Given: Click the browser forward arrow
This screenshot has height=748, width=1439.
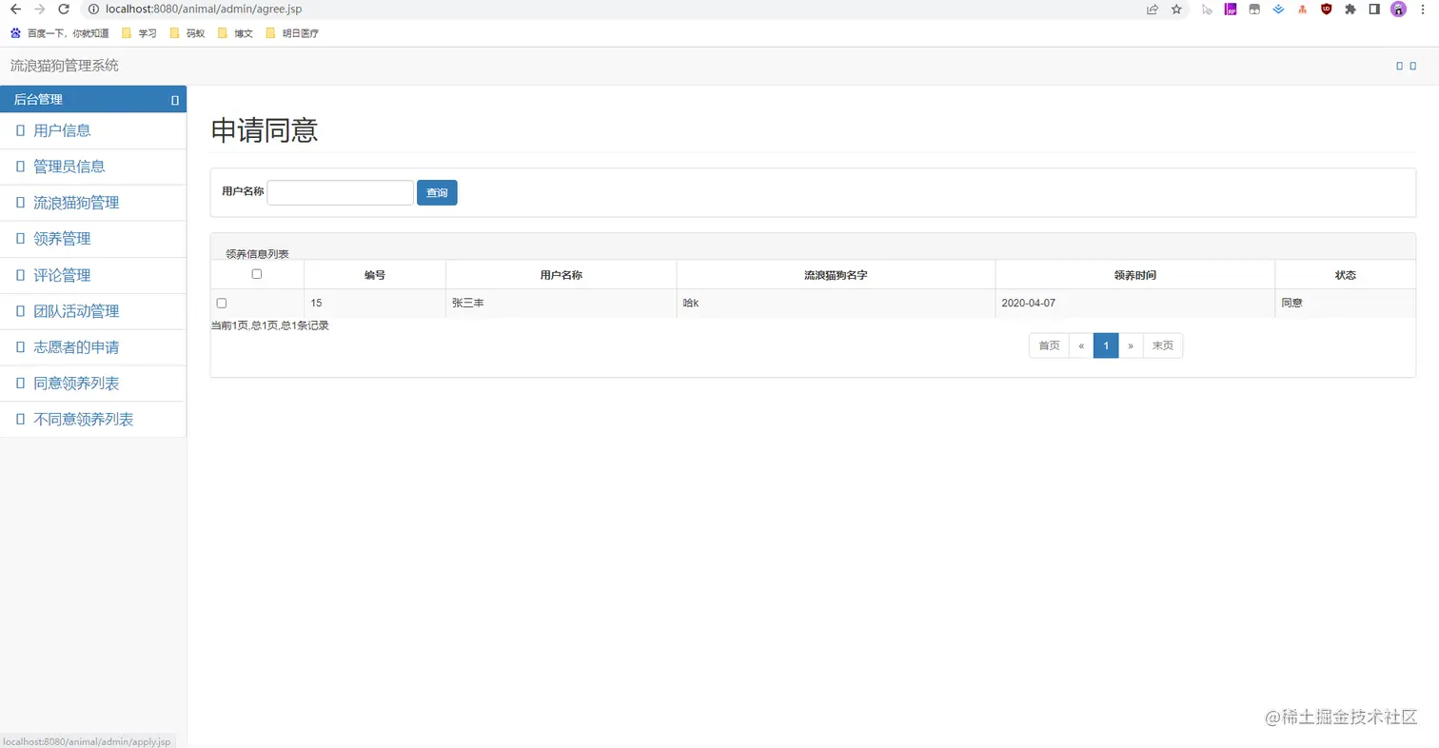Looking at the screenshot, I should pyautogui.click(x=39, y=10).
